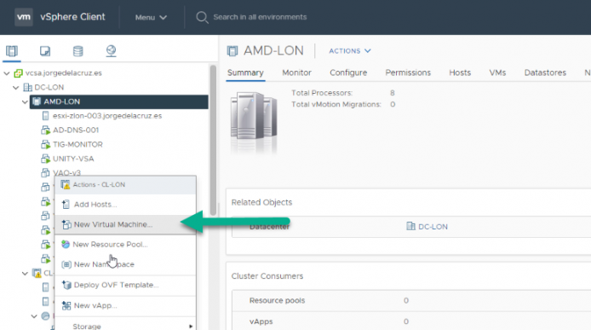591x330 pixels.
Task: Click the navigator tree vertical scrollbar
Action: pos(213,140)
